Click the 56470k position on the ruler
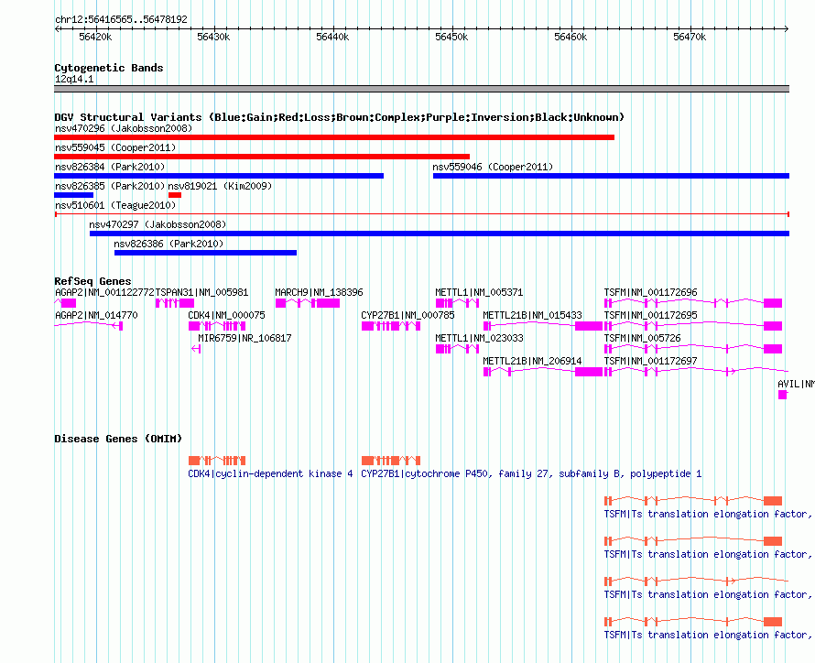Image resolution: width=815 pixels, height=663 pixels. (x=690, y=37)
